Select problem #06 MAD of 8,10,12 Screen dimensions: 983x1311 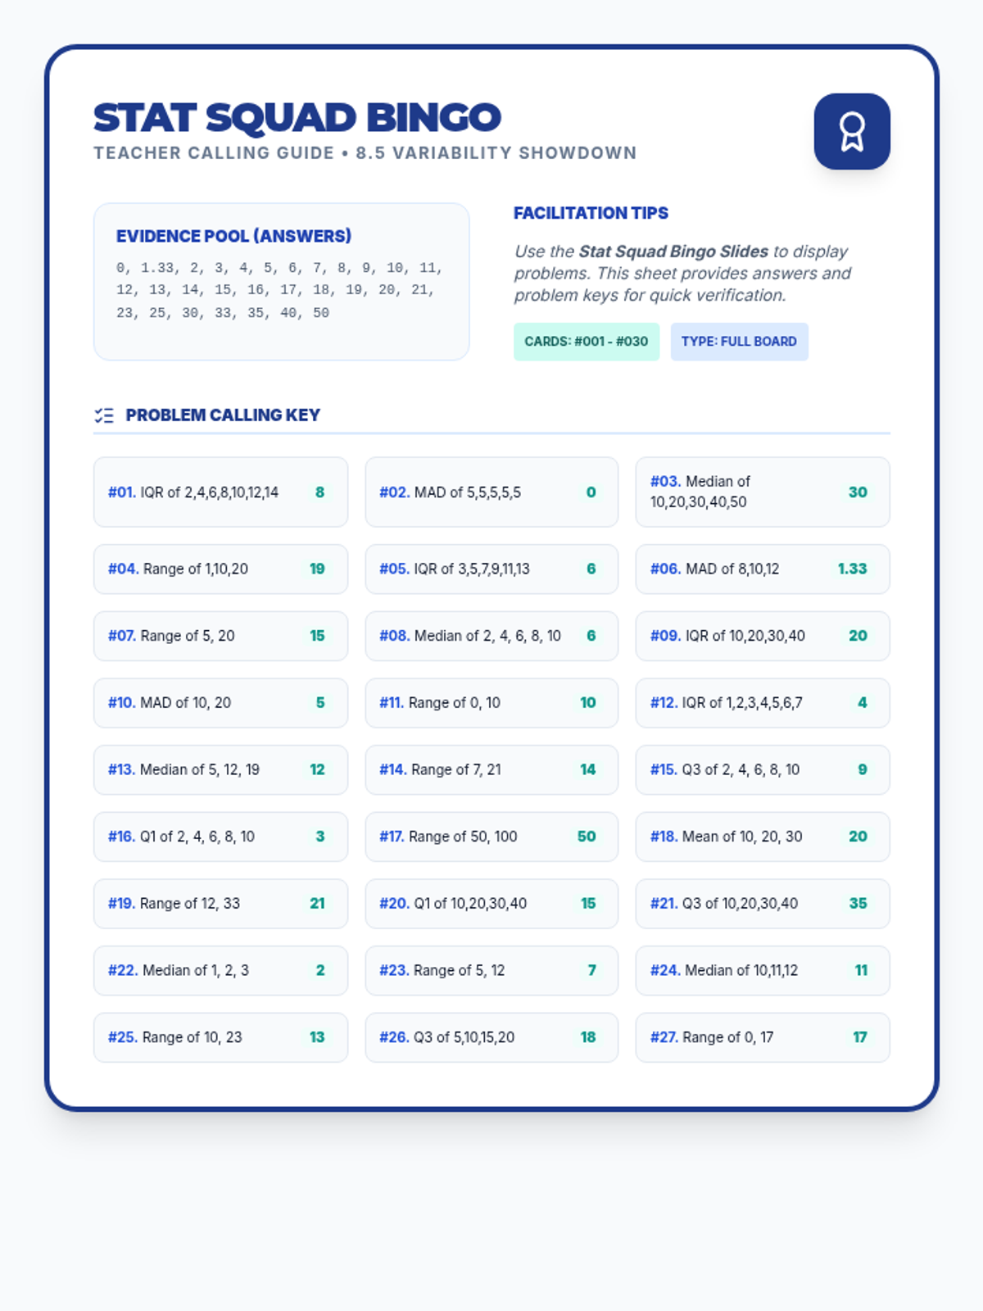coord(762,569)
